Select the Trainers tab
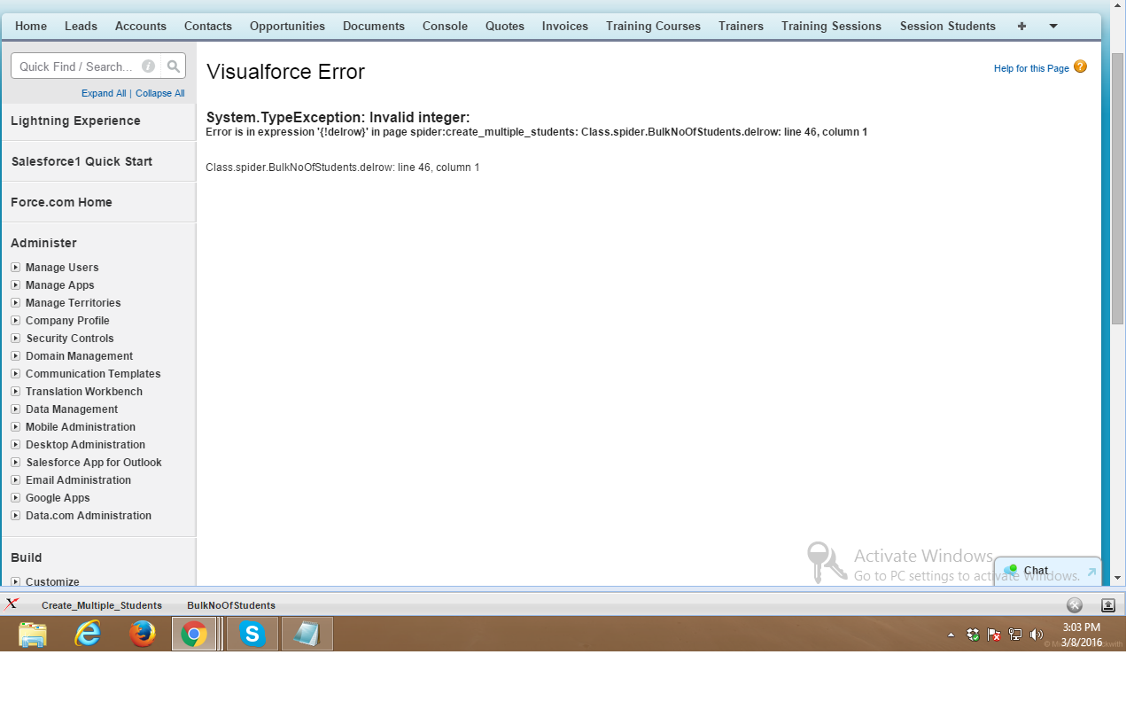 (741, 27)
